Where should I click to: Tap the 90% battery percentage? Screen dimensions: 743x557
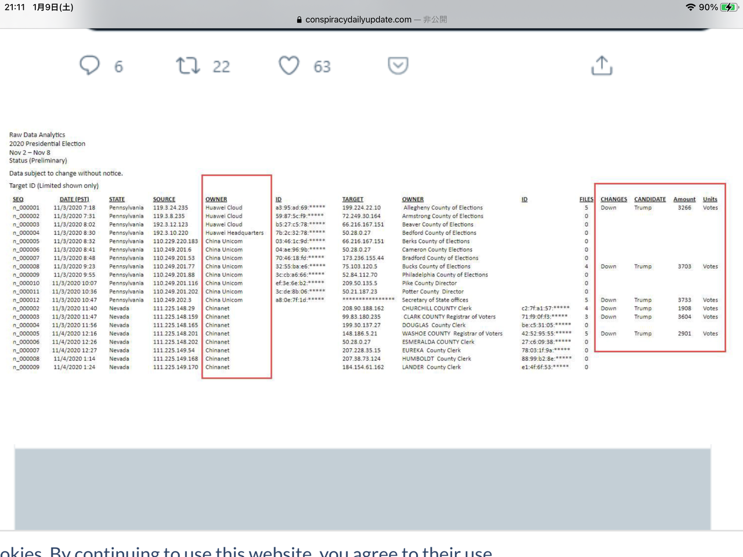point(708,7)
